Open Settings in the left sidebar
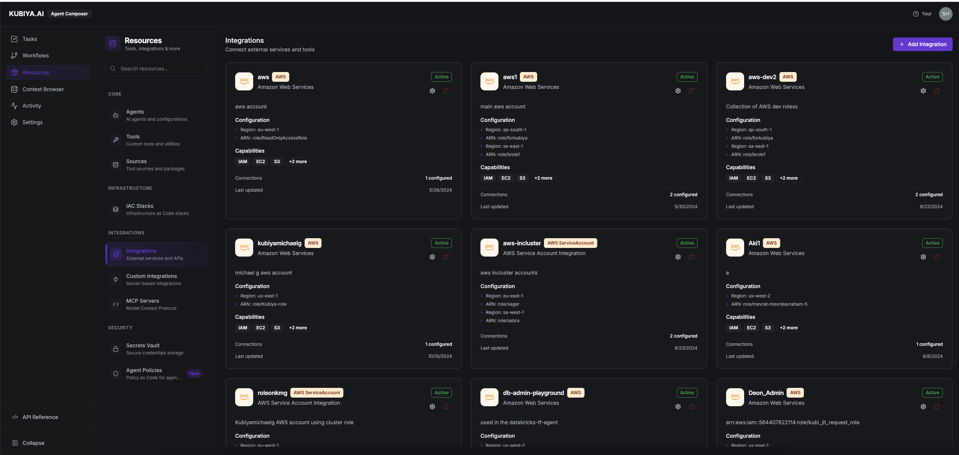 48,122
